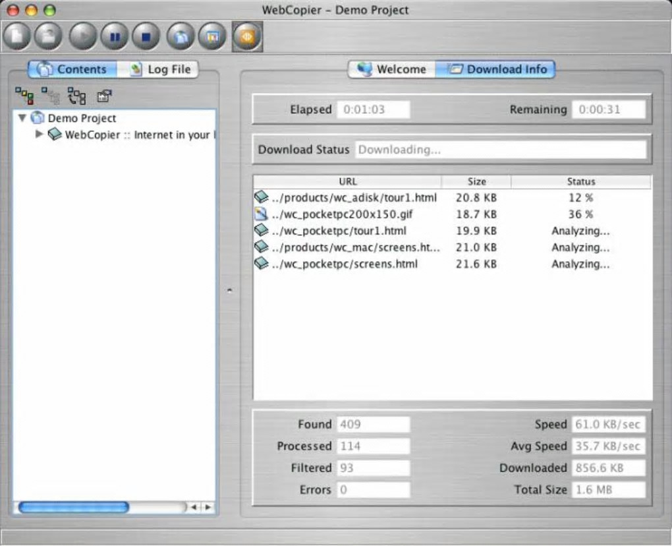Image resolution: width=672 pixels, height=546 pixels.
Task: Select the ../wc_pocketpc/screens.html row
Action: point(452,264)
